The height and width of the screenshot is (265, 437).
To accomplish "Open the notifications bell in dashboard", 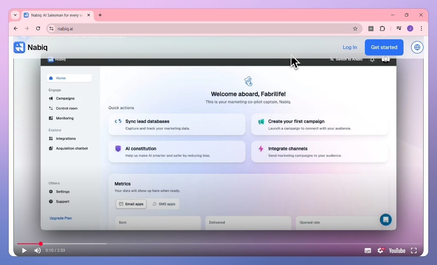I will pyautogui.click(x=372, y=59).
